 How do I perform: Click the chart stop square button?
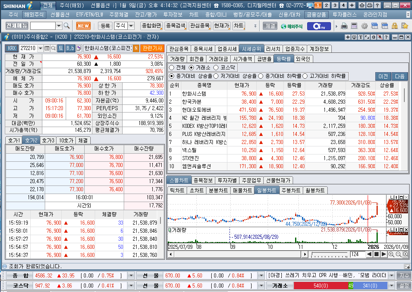(x=376, y=254)
